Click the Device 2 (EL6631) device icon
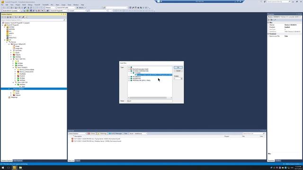This screenshot has height=170, width=303. 12,89
